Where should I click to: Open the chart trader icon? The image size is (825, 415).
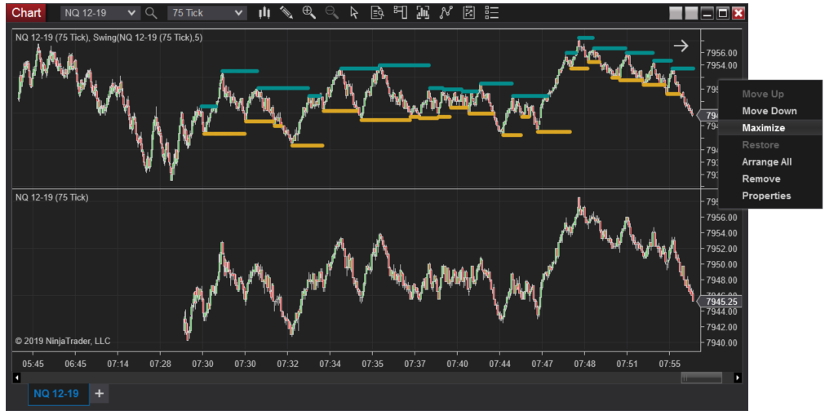coord(401,13)
